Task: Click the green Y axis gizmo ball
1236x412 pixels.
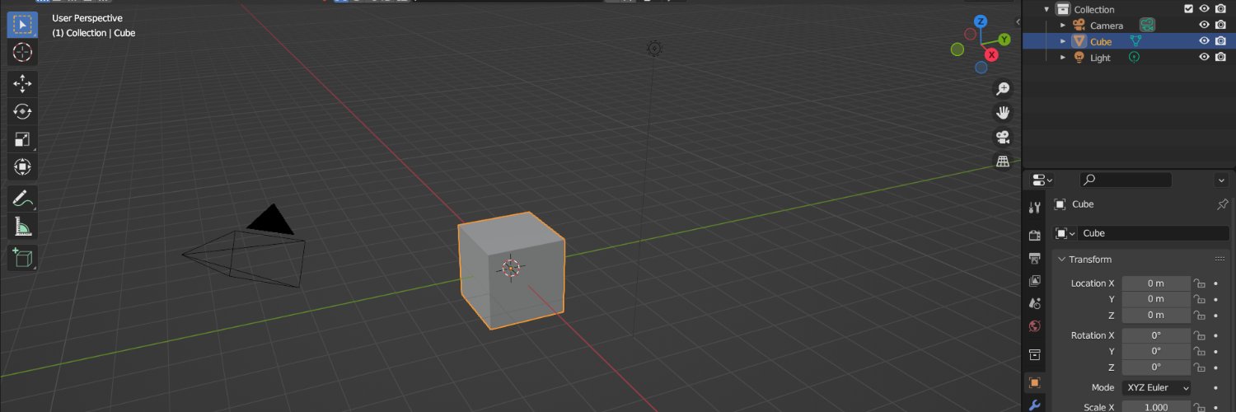Action: coord(1004,39)
